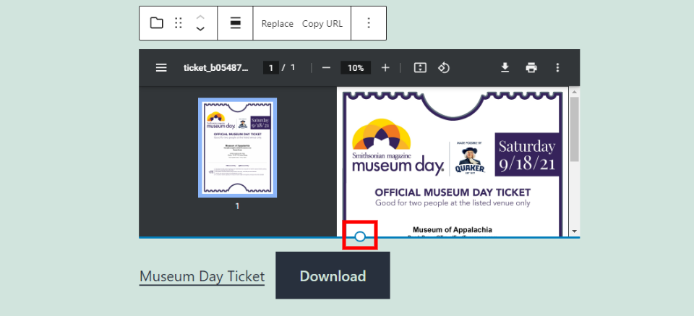Click Copy URL in the block toolbar

click(322, 23)
